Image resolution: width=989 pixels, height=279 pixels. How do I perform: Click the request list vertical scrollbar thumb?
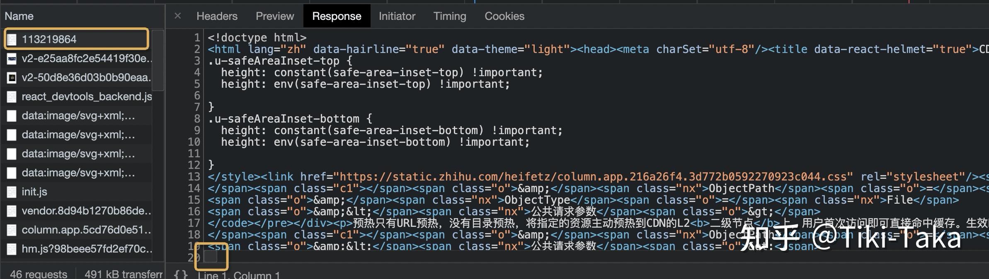click(x=158, y=60)
